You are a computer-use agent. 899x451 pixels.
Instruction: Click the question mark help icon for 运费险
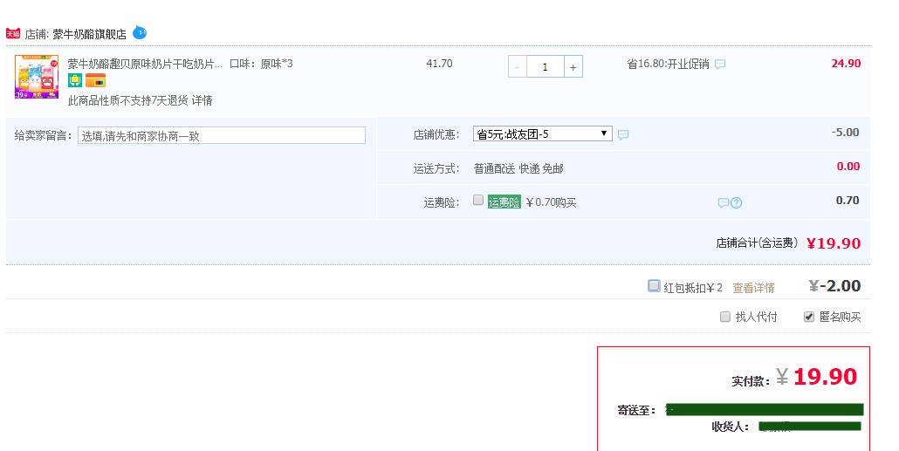pyautogui.click(x=736, y=203)
